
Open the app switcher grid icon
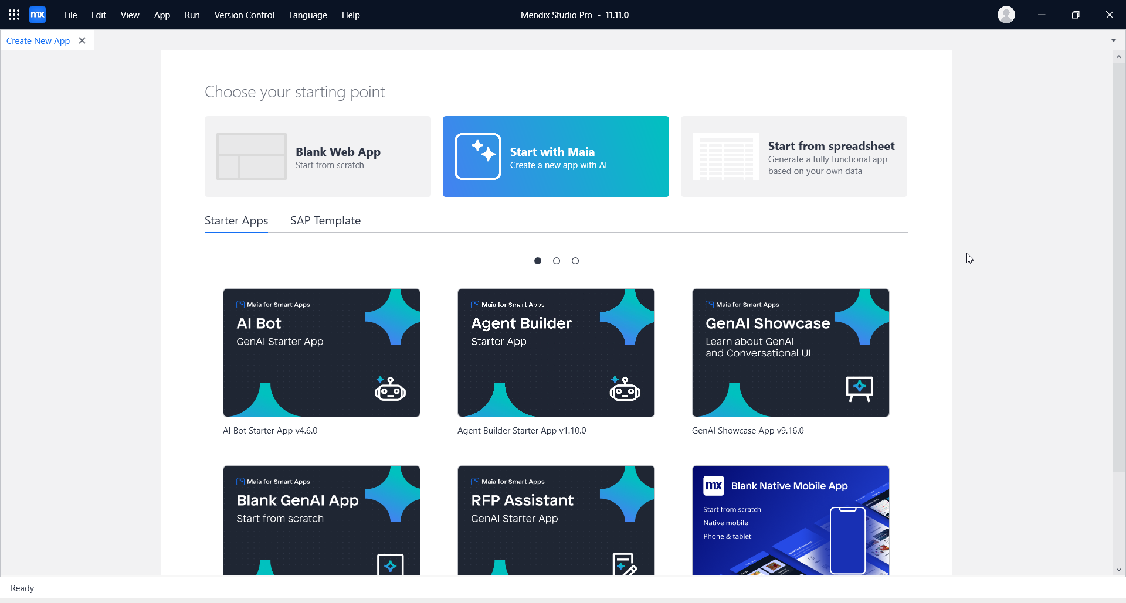tap(14, 15)
